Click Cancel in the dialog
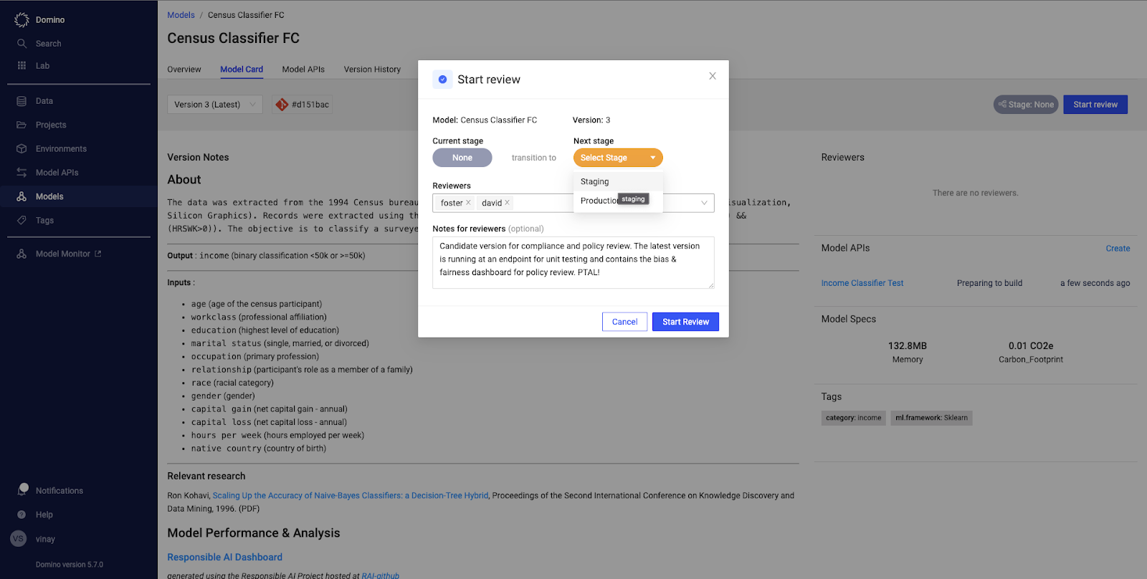1147x579 pixels. 624,322
